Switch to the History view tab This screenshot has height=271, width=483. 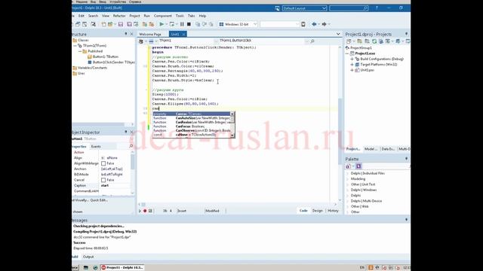coord(333,211)
